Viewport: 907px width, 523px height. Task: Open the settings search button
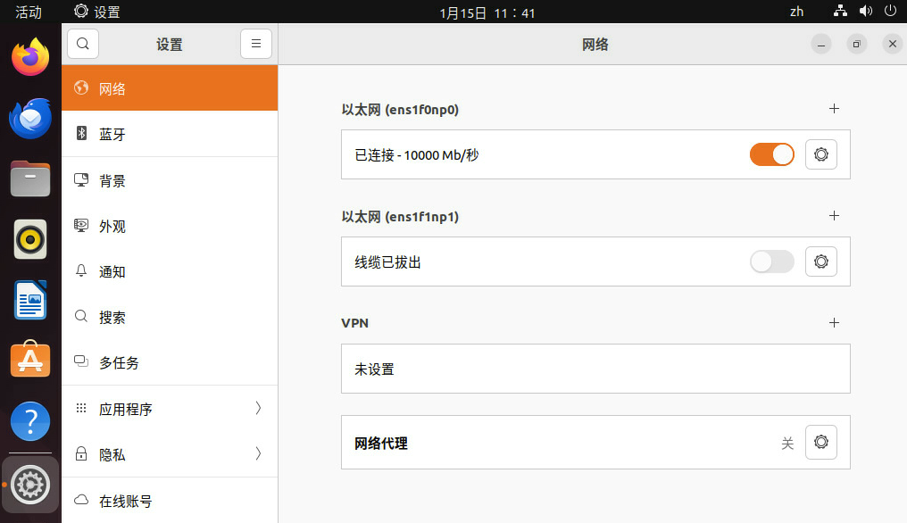click(83, 44)
